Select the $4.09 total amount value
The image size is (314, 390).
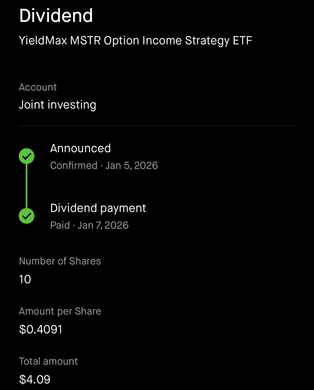point(35,380)
